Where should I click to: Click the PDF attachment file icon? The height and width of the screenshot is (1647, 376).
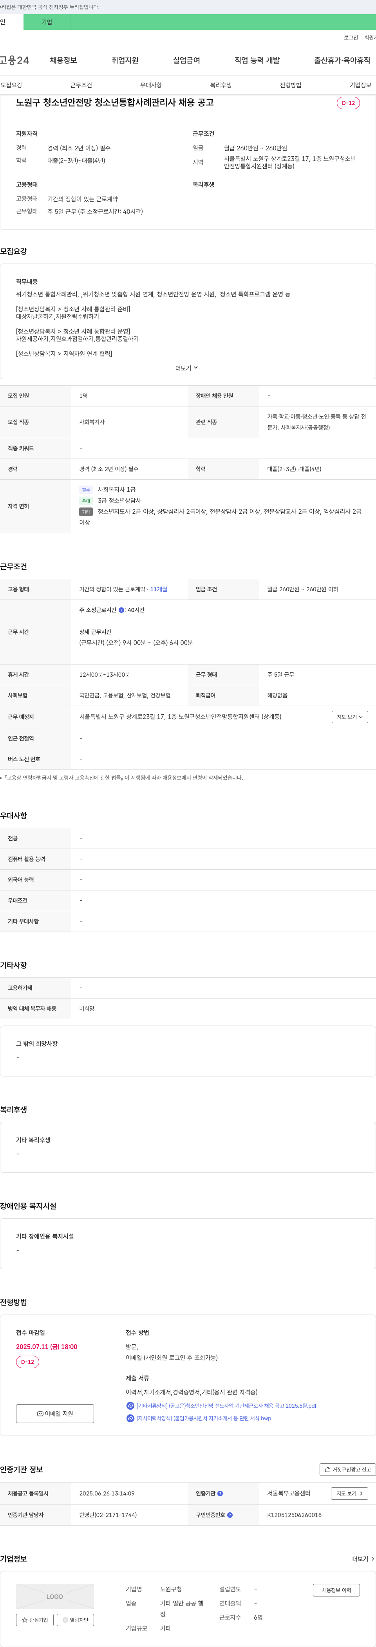[130, 1405]
